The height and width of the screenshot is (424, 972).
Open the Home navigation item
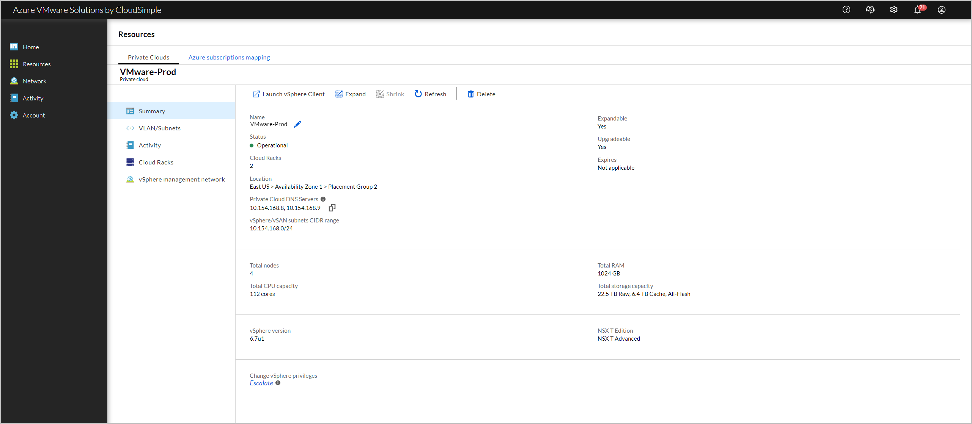tap(30, 47)
